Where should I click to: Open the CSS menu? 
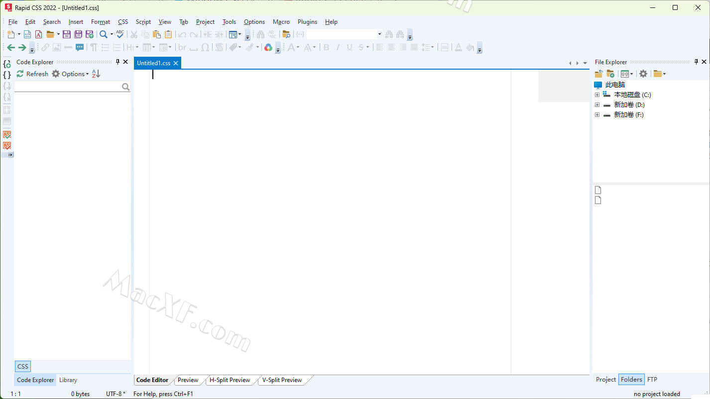pyautogui.click(x=123, y=22)
